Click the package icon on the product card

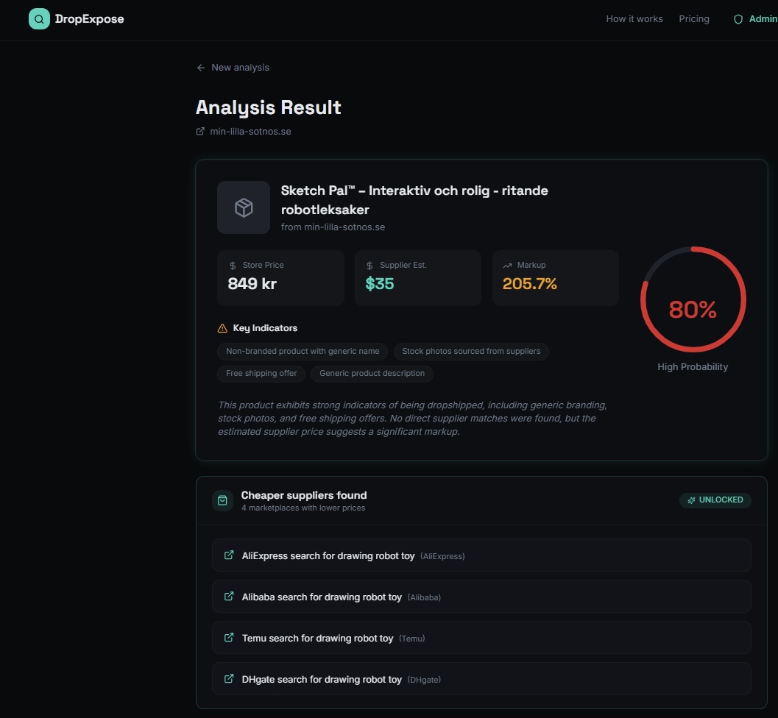coord(243,207)
